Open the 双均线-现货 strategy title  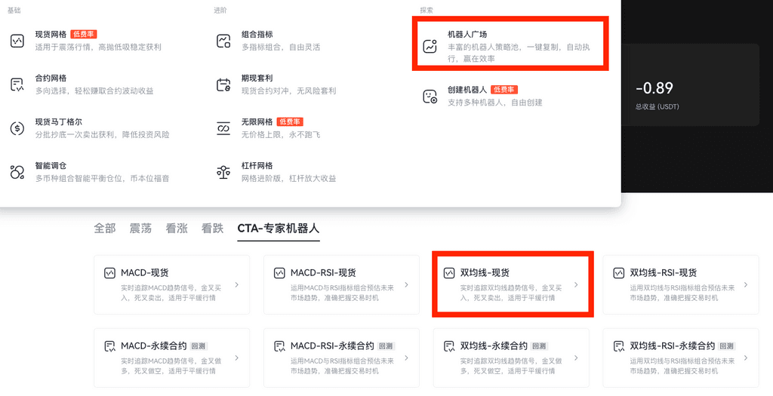pyautogui.click(x=485, y=272)
